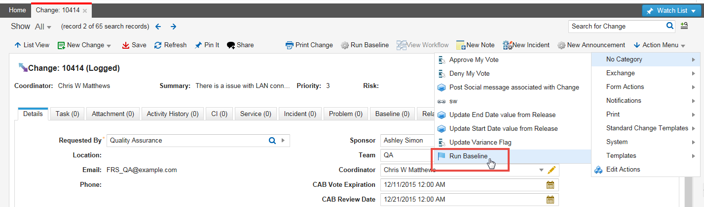This screenshot has height=207, width=704.
Task: Open calendar picker for CAB Vote Expiration
Action: pos(550,185)
